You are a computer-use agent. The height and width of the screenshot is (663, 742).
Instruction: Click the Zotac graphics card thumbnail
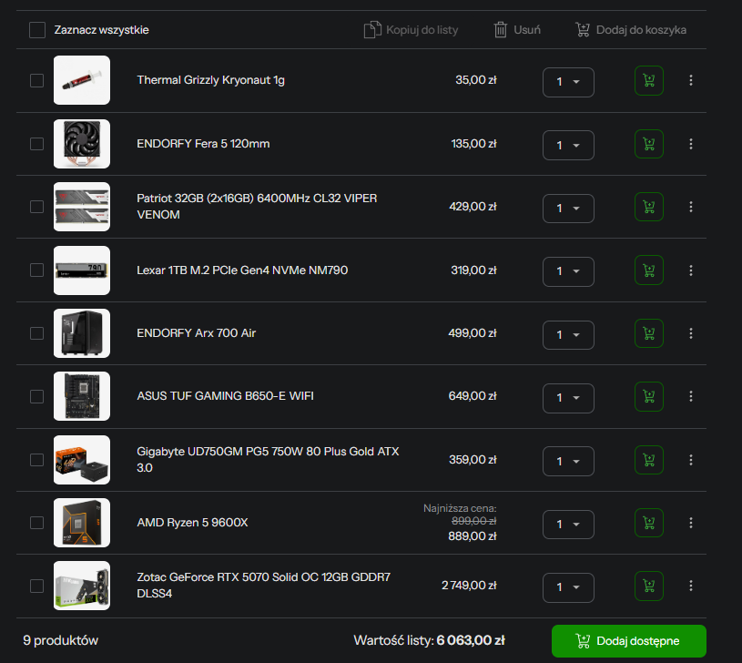(x=82, y=586)
